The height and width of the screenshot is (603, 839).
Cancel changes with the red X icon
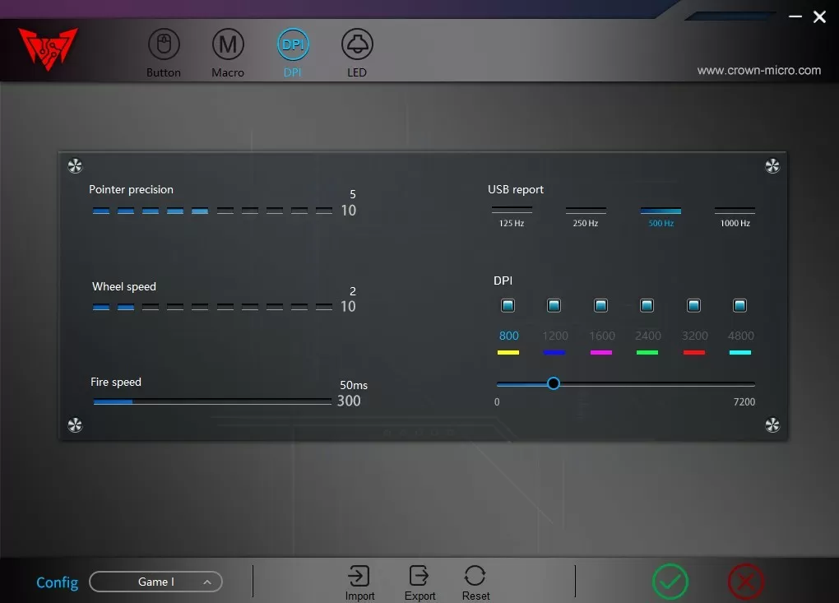click(x=745, y=582)
